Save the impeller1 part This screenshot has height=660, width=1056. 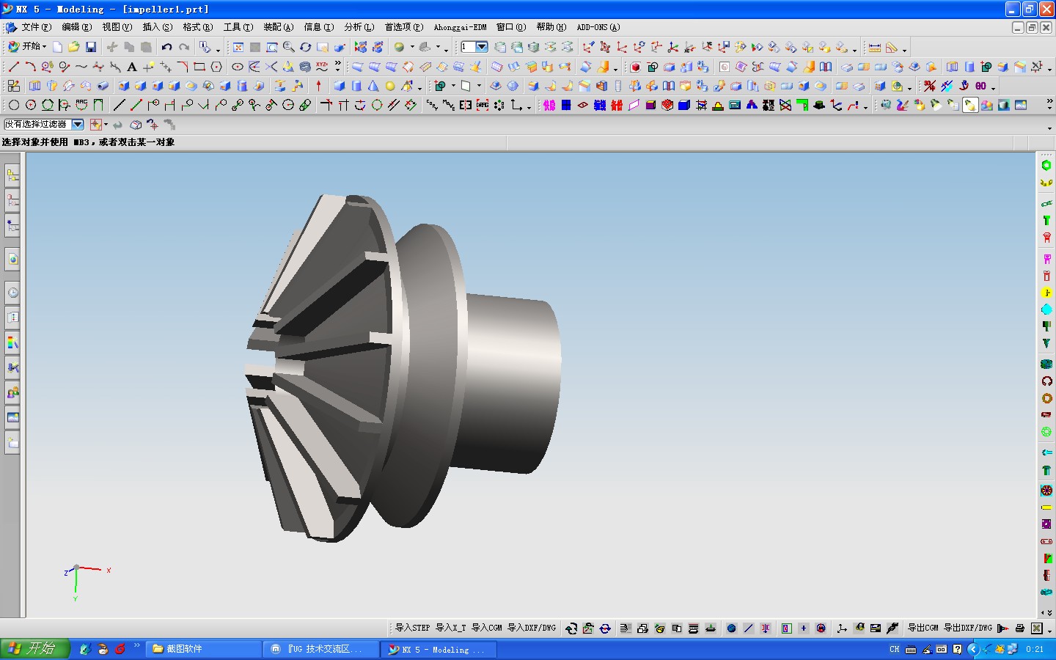tap(90, 47)
